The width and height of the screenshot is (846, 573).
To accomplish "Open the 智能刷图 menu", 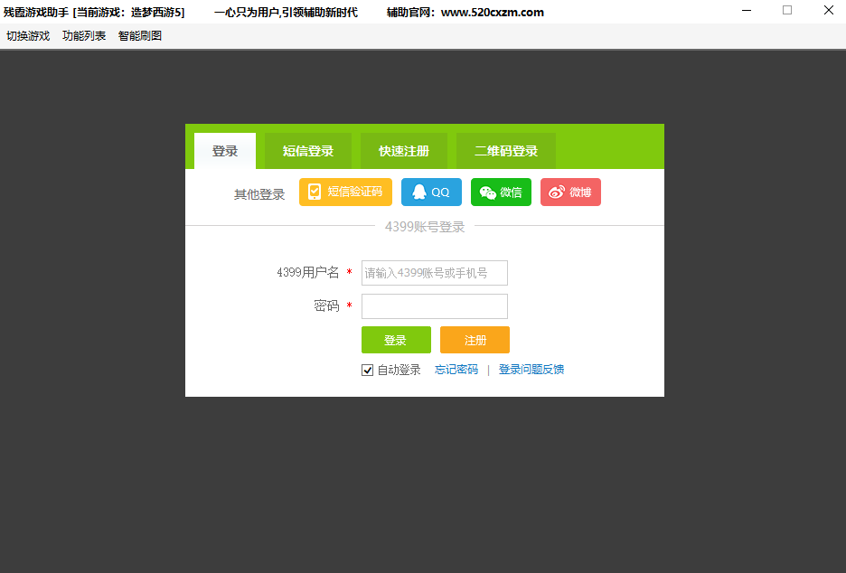I will pyautogui.click(x=140, y=36).
